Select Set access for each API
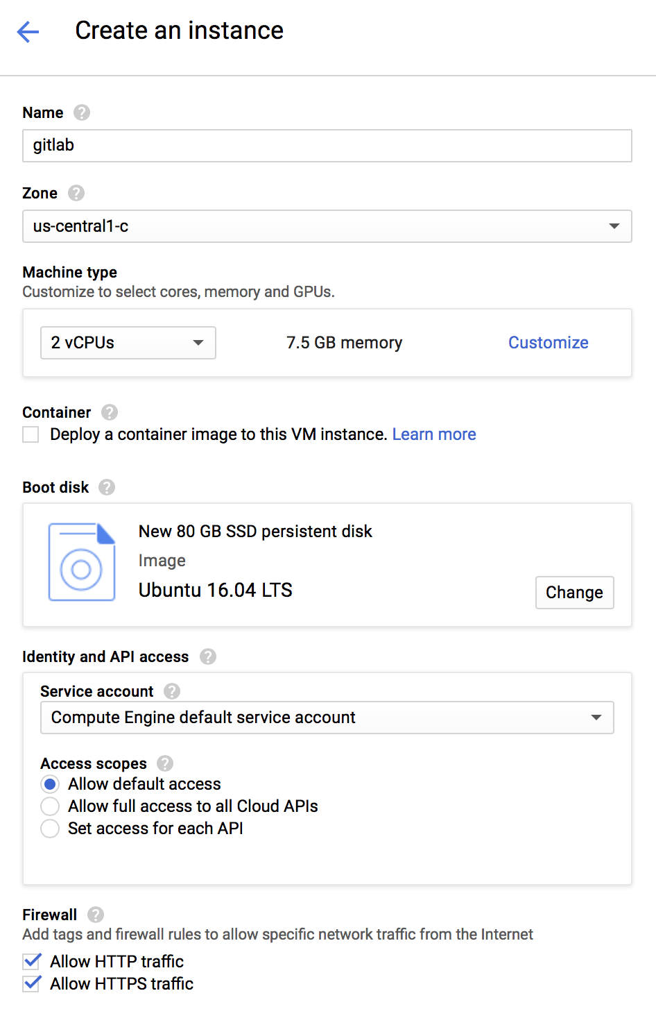This screenshot has width=656, height=1009. pos(50,829)
